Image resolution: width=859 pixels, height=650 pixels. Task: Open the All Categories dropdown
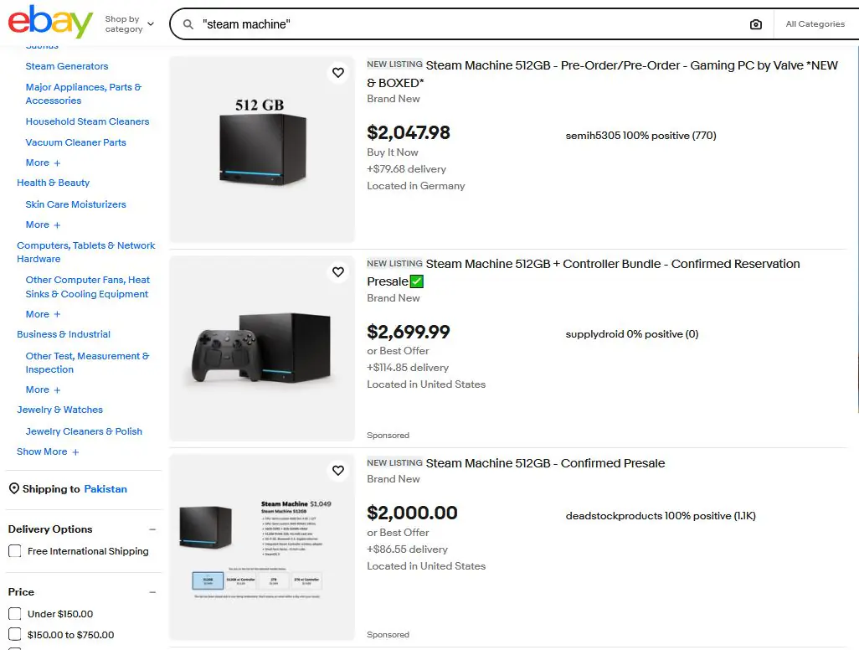[x=815, y=24]
